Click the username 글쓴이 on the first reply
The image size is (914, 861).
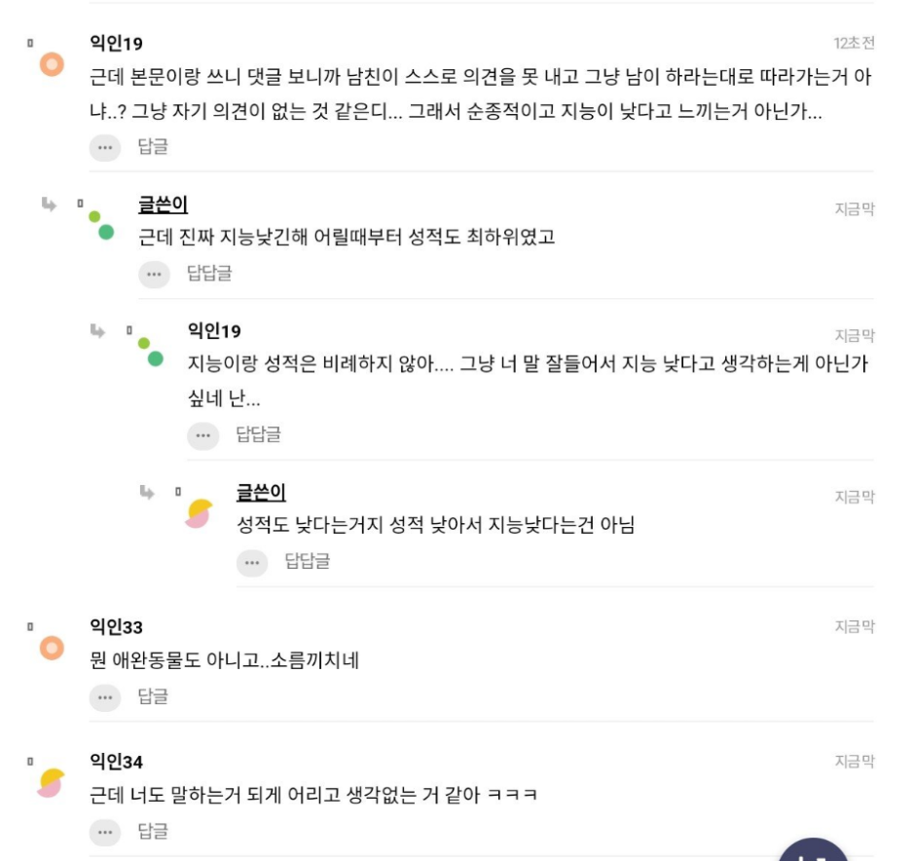point(163,205)
